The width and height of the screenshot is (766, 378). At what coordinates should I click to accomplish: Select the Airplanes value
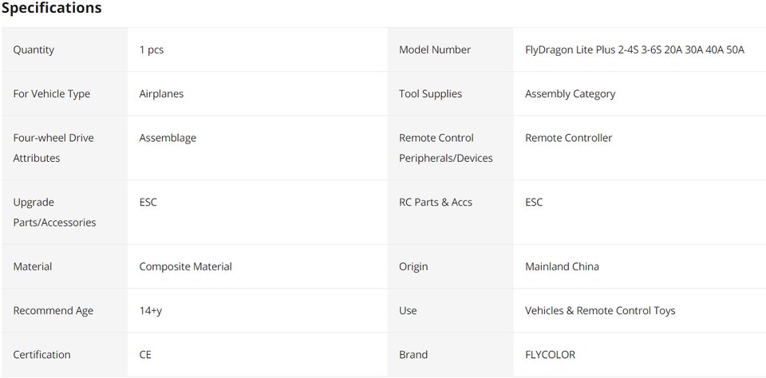[x=161, y=93]
